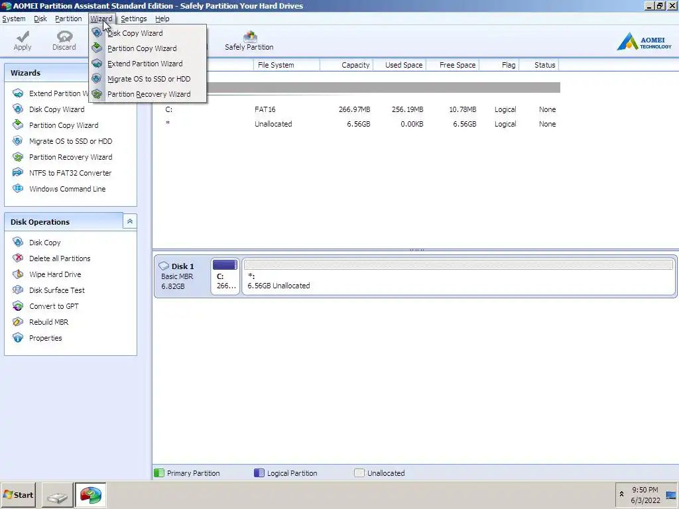The height and width of the screenshot is (509, 679).
Task: Click Extend Partition Wizard icon in sidebar
Action: pyautogui.click(x=18, y=93)
